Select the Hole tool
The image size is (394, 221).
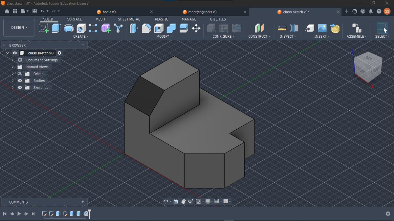click(x=81, y=28)
